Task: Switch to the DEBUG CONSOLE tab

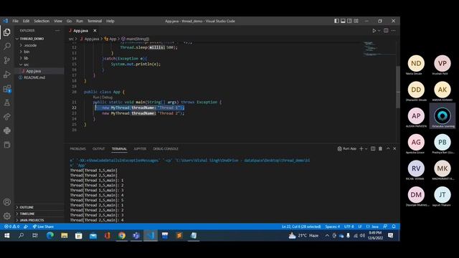Action: pyautogui.click(x=166, y=149)
